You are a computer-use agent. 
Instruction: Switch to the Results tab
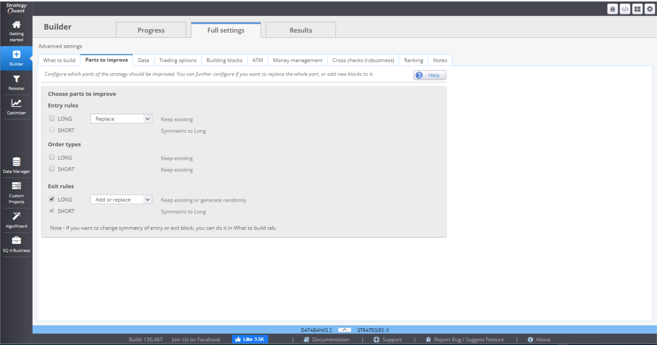tap(301, 30)
